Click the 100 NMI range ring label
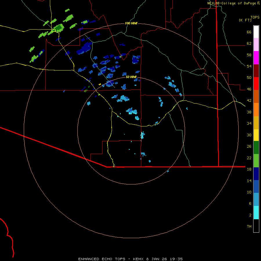This screenshot has height=261, width=261. point(131,23)
